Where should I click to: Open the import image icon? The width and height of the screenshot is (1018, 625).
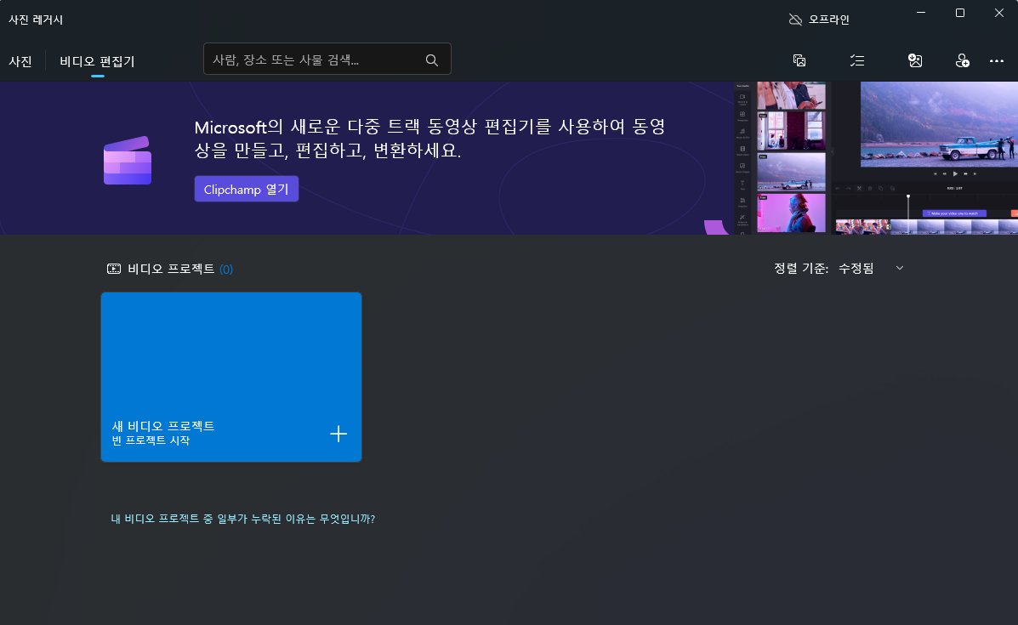pyautogui.click(x=915, y=60)
